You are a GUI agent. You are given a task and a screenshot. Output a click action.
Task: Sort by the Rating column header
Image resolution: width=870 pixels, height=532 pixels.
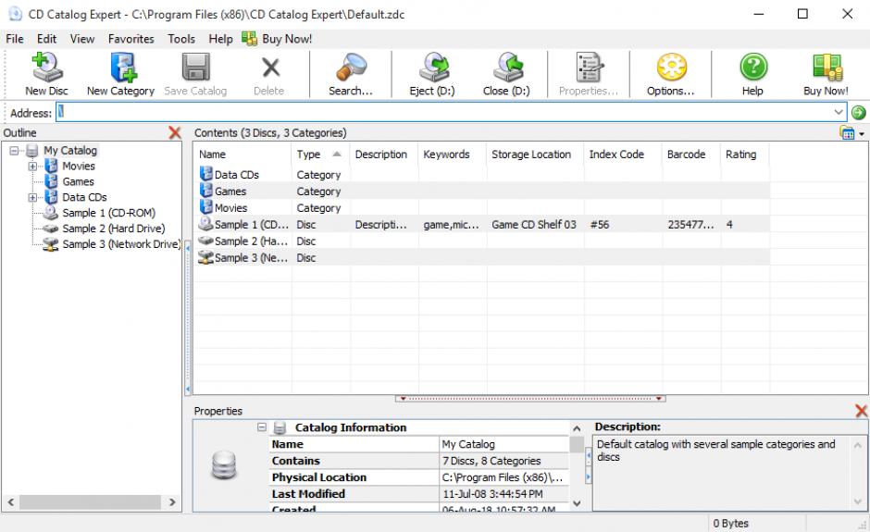pyautogui.click(x=745, y=155)
